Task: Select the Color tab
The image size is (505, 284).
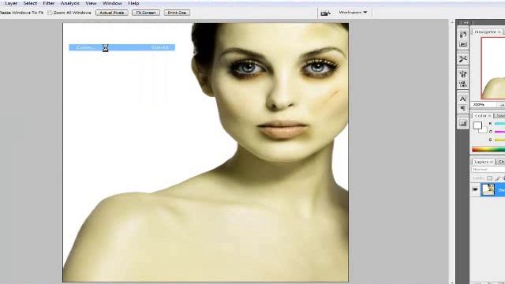Action: tap(481, 115)
